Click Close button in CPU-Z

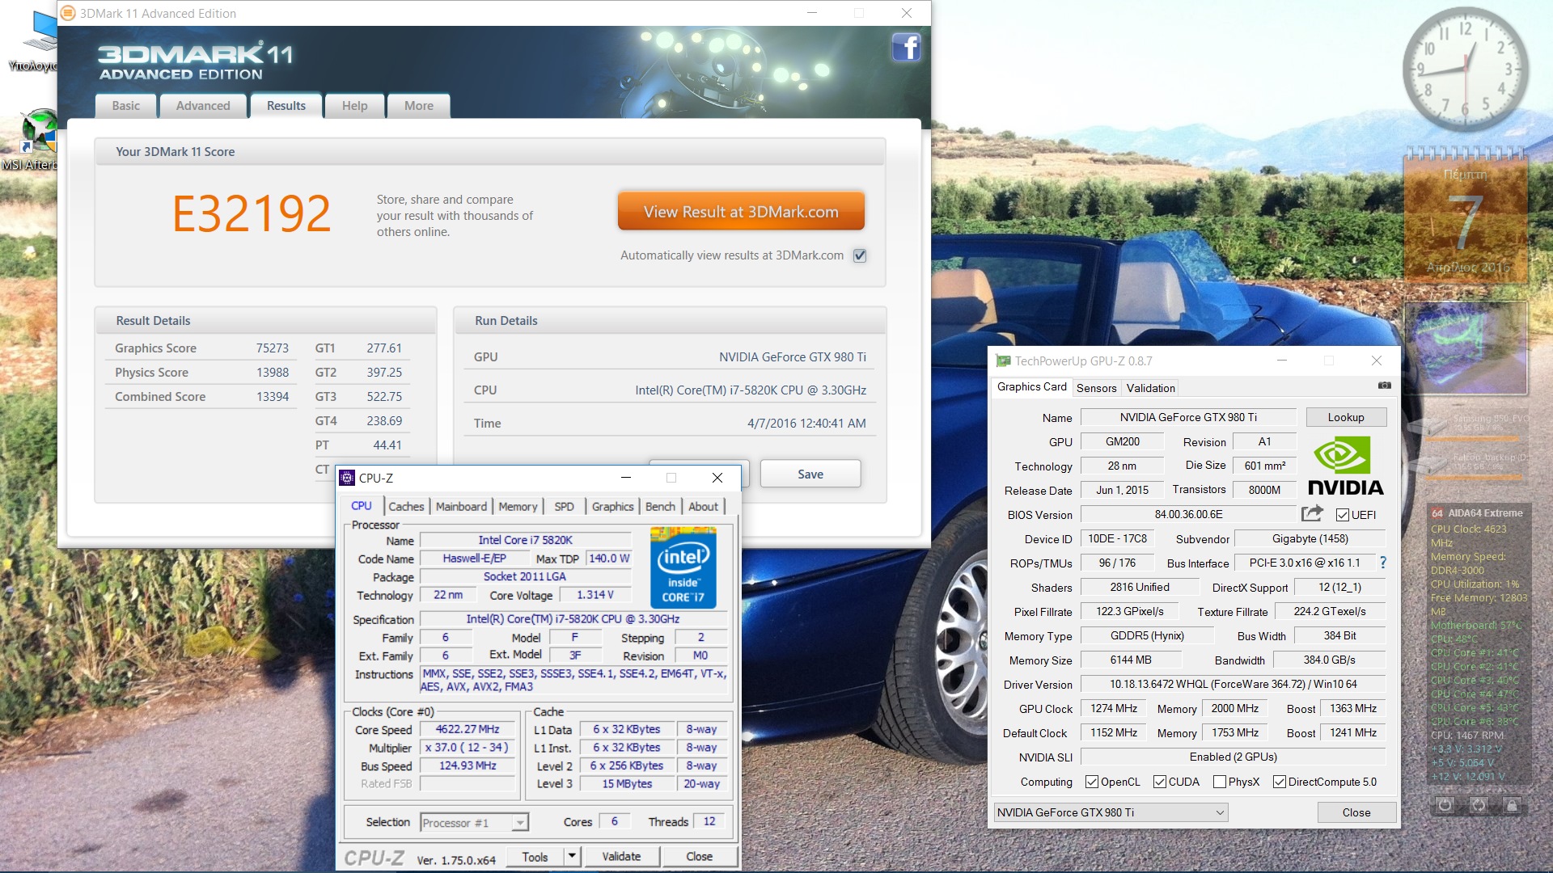click(699, 856)
